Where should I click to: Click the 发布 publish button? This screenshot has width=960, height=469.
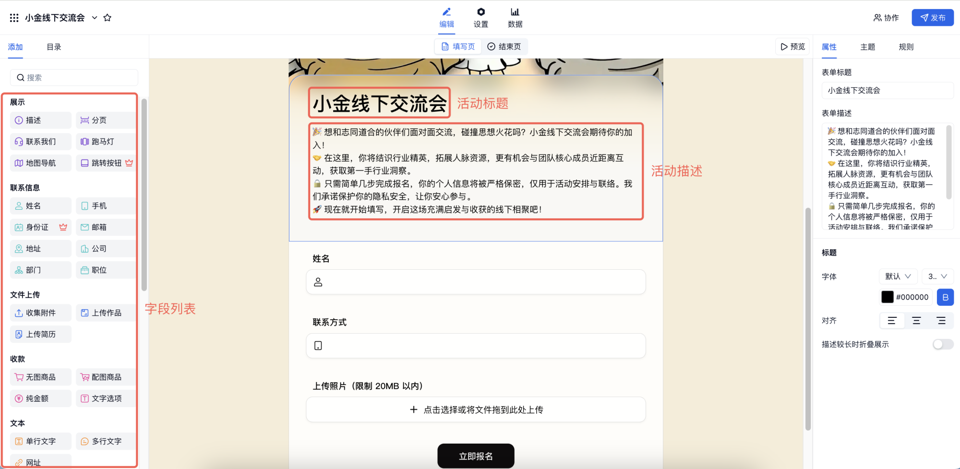pyautogui.click(x=932, y=18)
